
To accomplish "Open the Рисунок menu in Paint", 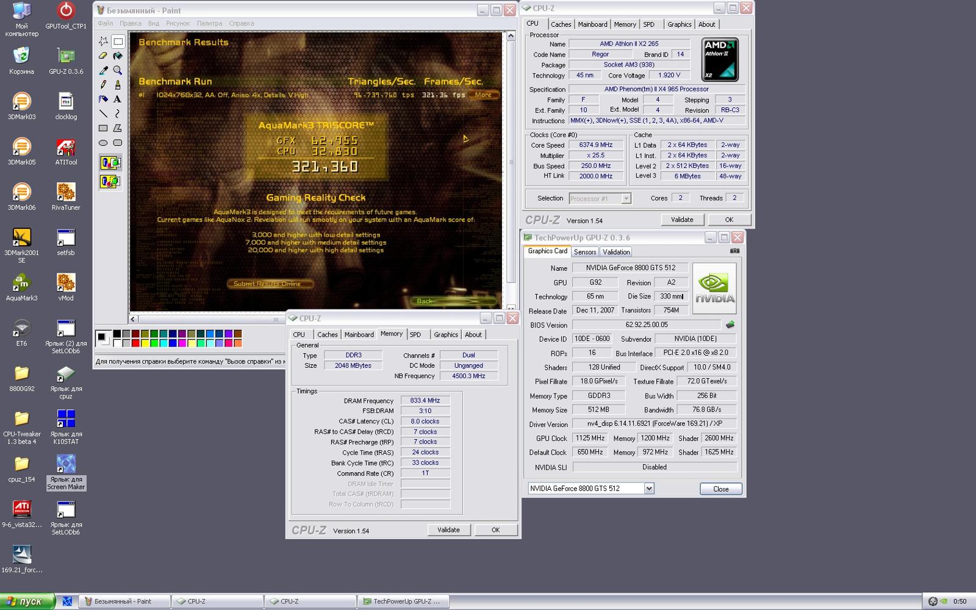I will pyautogui.click(x=178, y=23).
